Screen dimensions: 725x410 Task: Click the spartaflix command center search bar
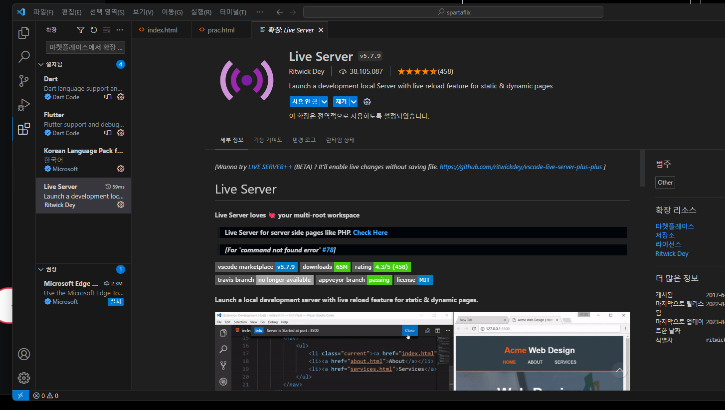click(x=453, y=12)
